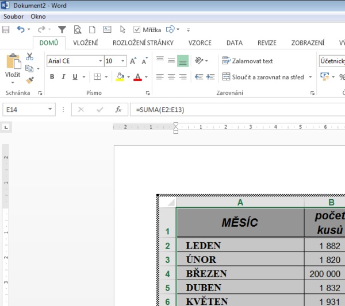This screenshot has width=345, height=306.
Task: Create a new blank document icon
Action: click(92, 29)
